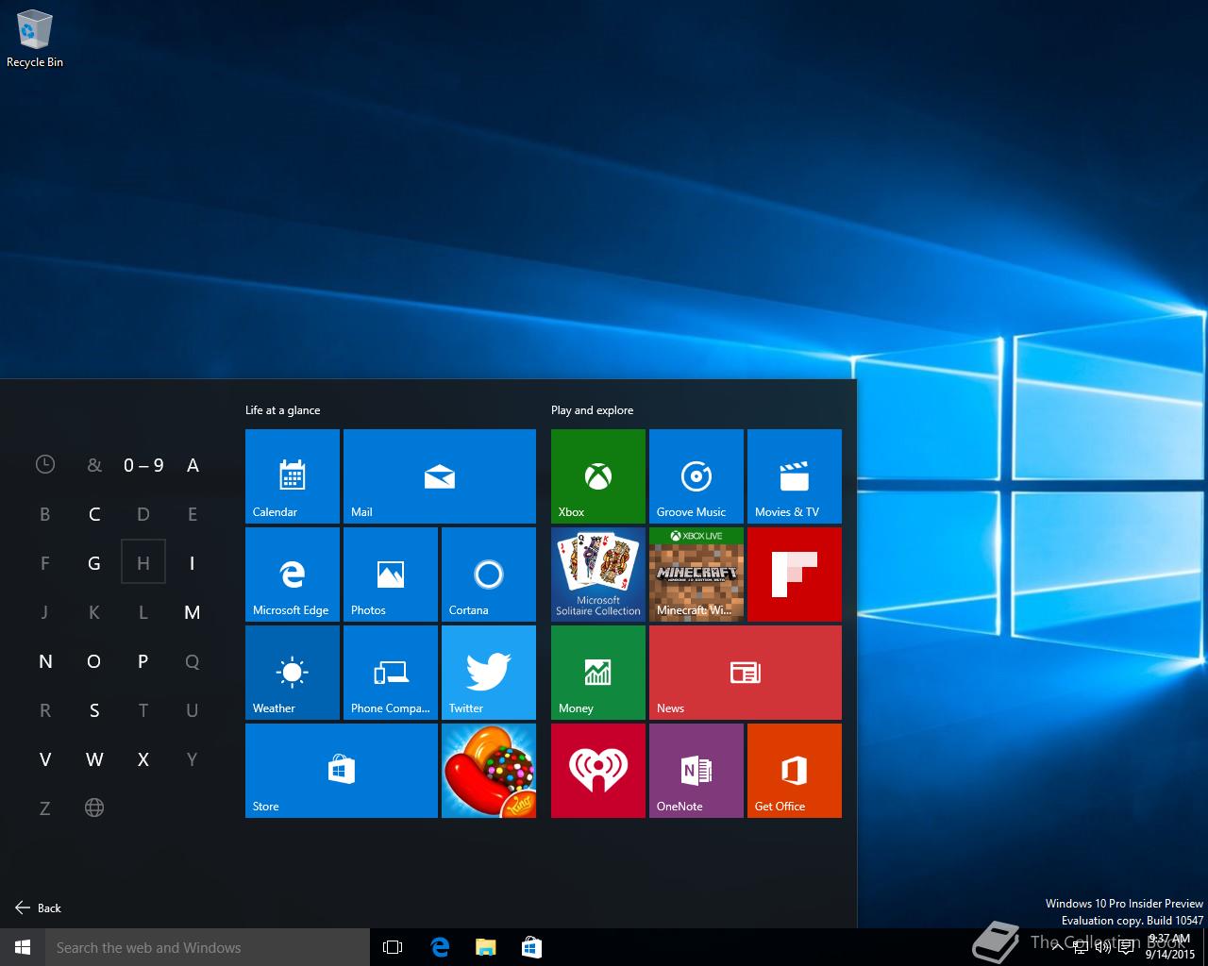Open the Groove Music tile

tap(696, 476)
